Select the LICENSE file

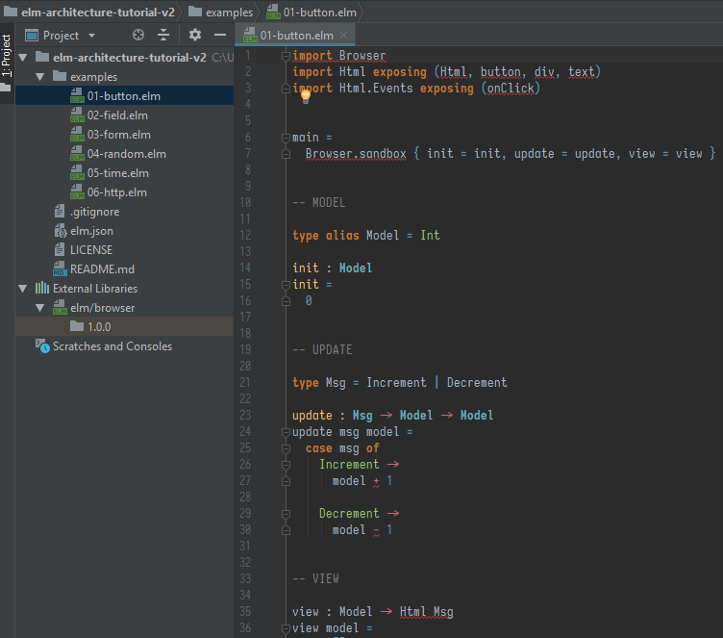[90, 250]
